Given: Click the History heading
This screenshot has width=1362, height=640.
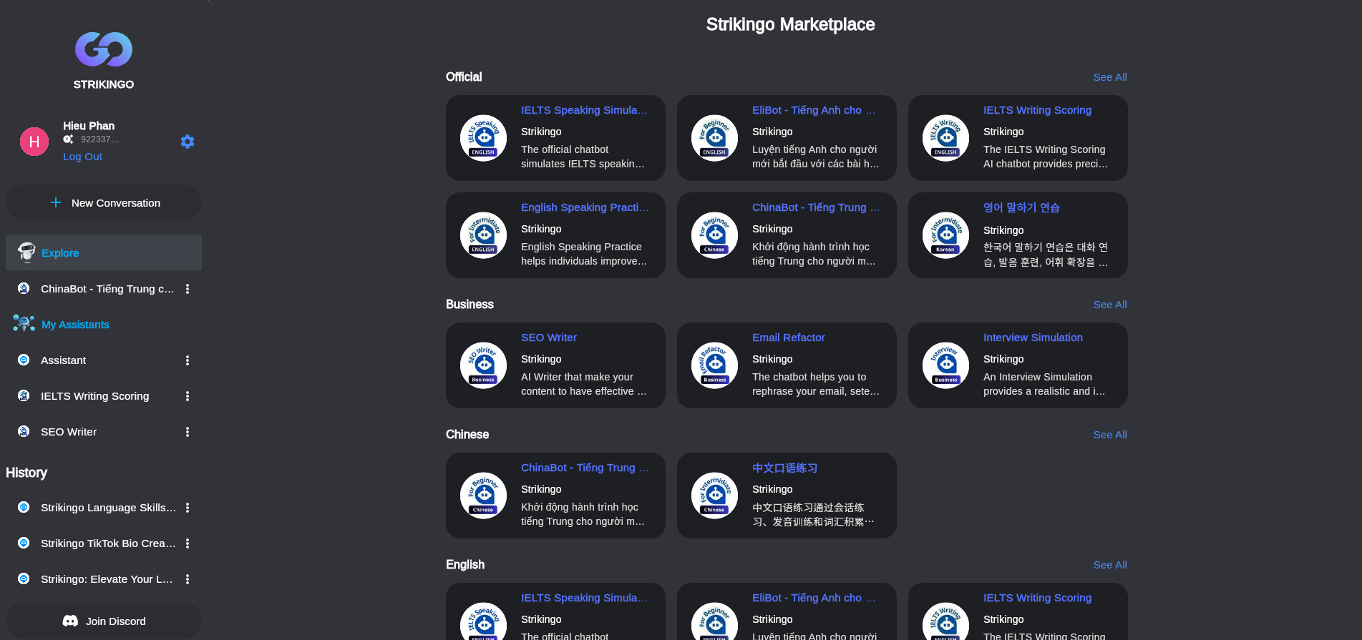Looking at the screenshot, I should [26, 473].
